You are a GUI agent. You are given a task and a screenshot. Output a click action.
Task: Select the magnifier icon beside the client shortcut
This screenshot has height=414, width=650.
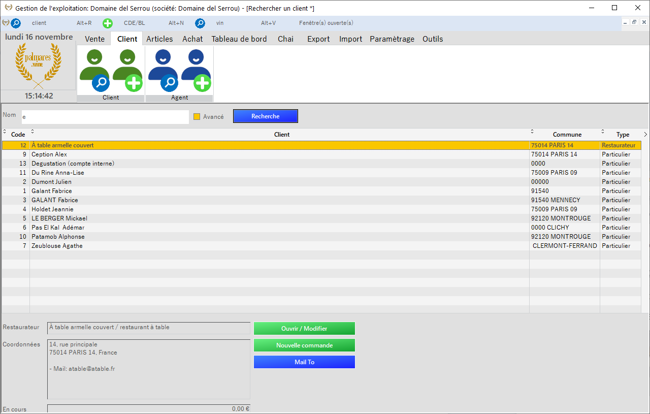(x=16, y=23)
